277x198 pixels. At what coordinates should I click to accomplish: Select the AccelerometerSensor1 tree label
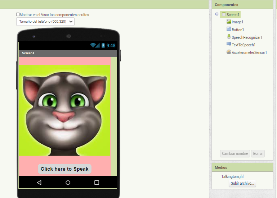pyautogui.click(x=249, y=52)
